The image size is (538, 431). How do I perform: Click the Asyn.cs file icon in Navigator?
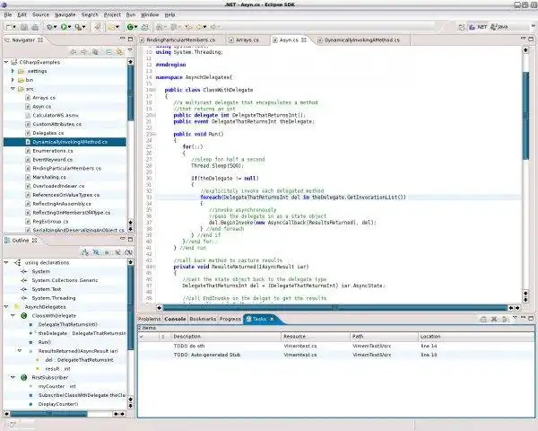pyautogui.click(x=28, y=106)
